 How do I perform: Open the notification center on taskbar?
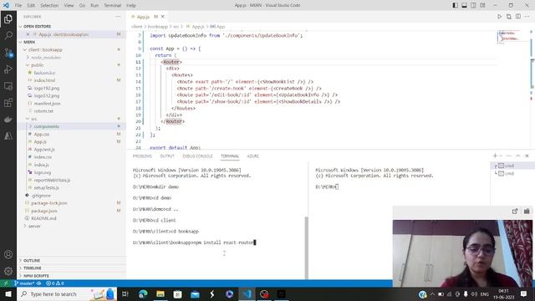tap(524, 293)
